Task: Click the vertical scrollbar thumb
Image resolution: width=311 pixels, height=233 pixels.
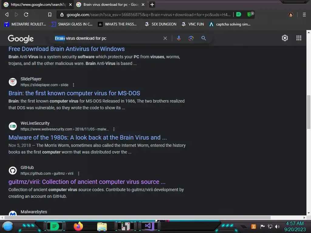Action: click(x=309, y=112)
